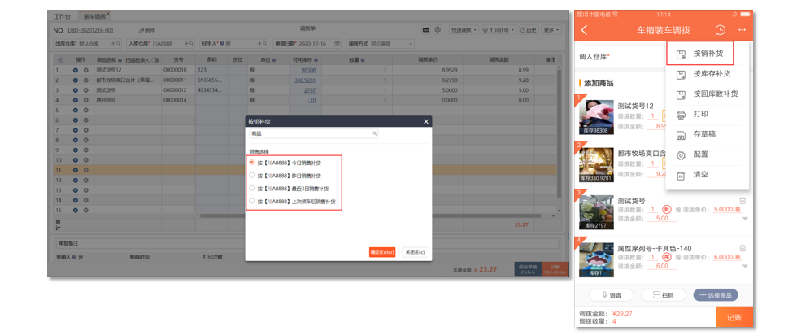Select 今日销售补货 radio option

pos(252,163)
